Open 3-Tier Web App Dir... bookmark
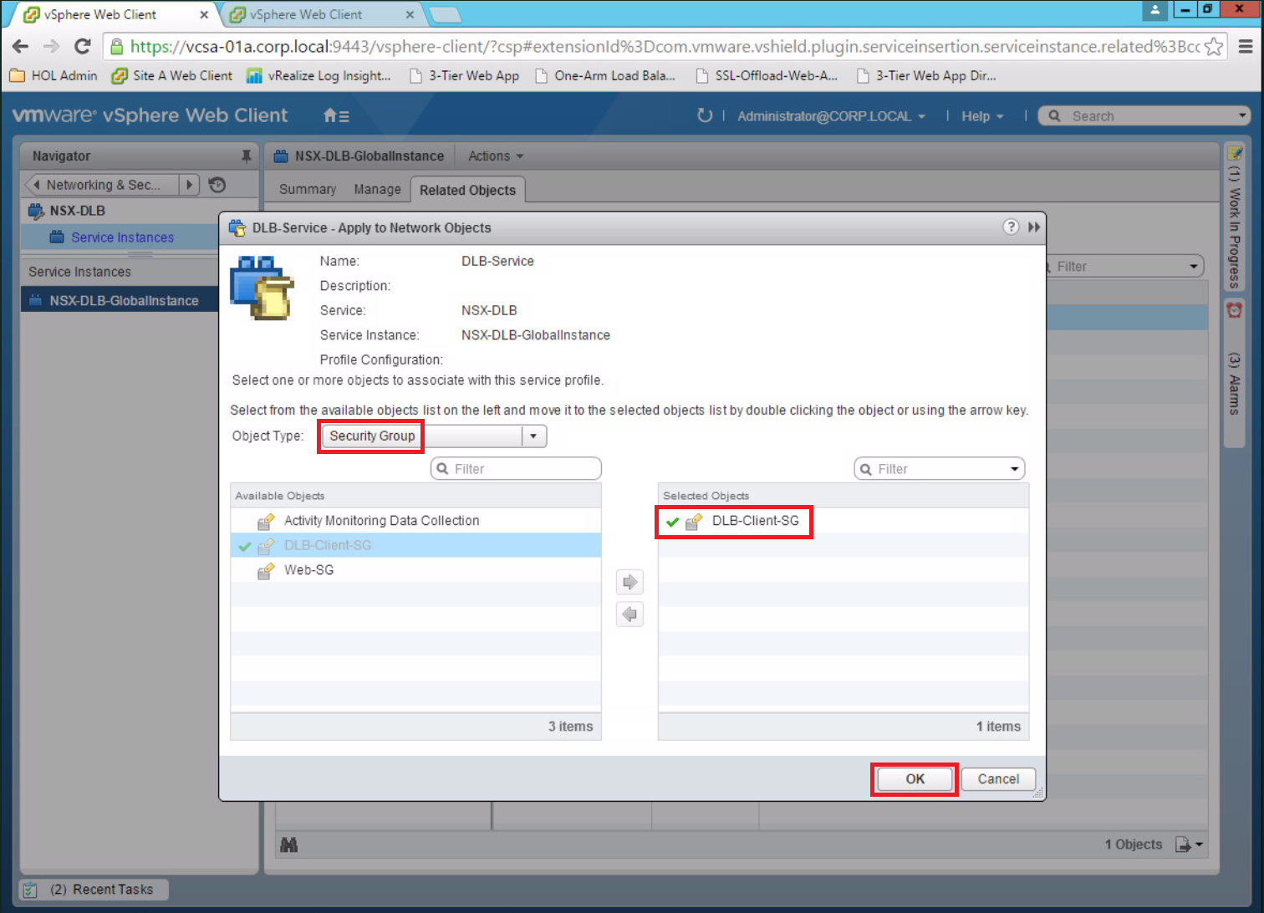This screenshot has width=1264, height=913. [926, 75]
